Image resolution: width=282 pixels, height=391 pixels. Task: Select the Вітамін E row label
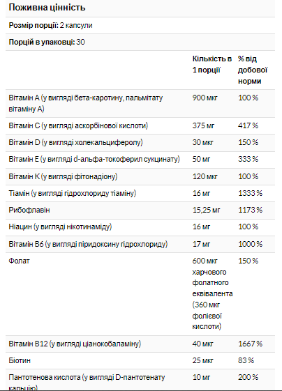94,159
